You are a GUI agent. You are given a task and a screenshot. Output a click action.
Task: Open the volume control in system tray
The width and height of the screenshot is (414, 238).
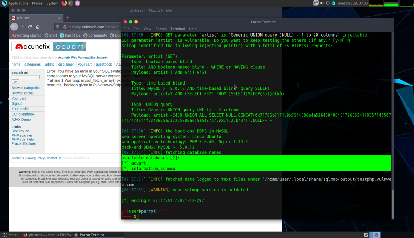[322, 3]
